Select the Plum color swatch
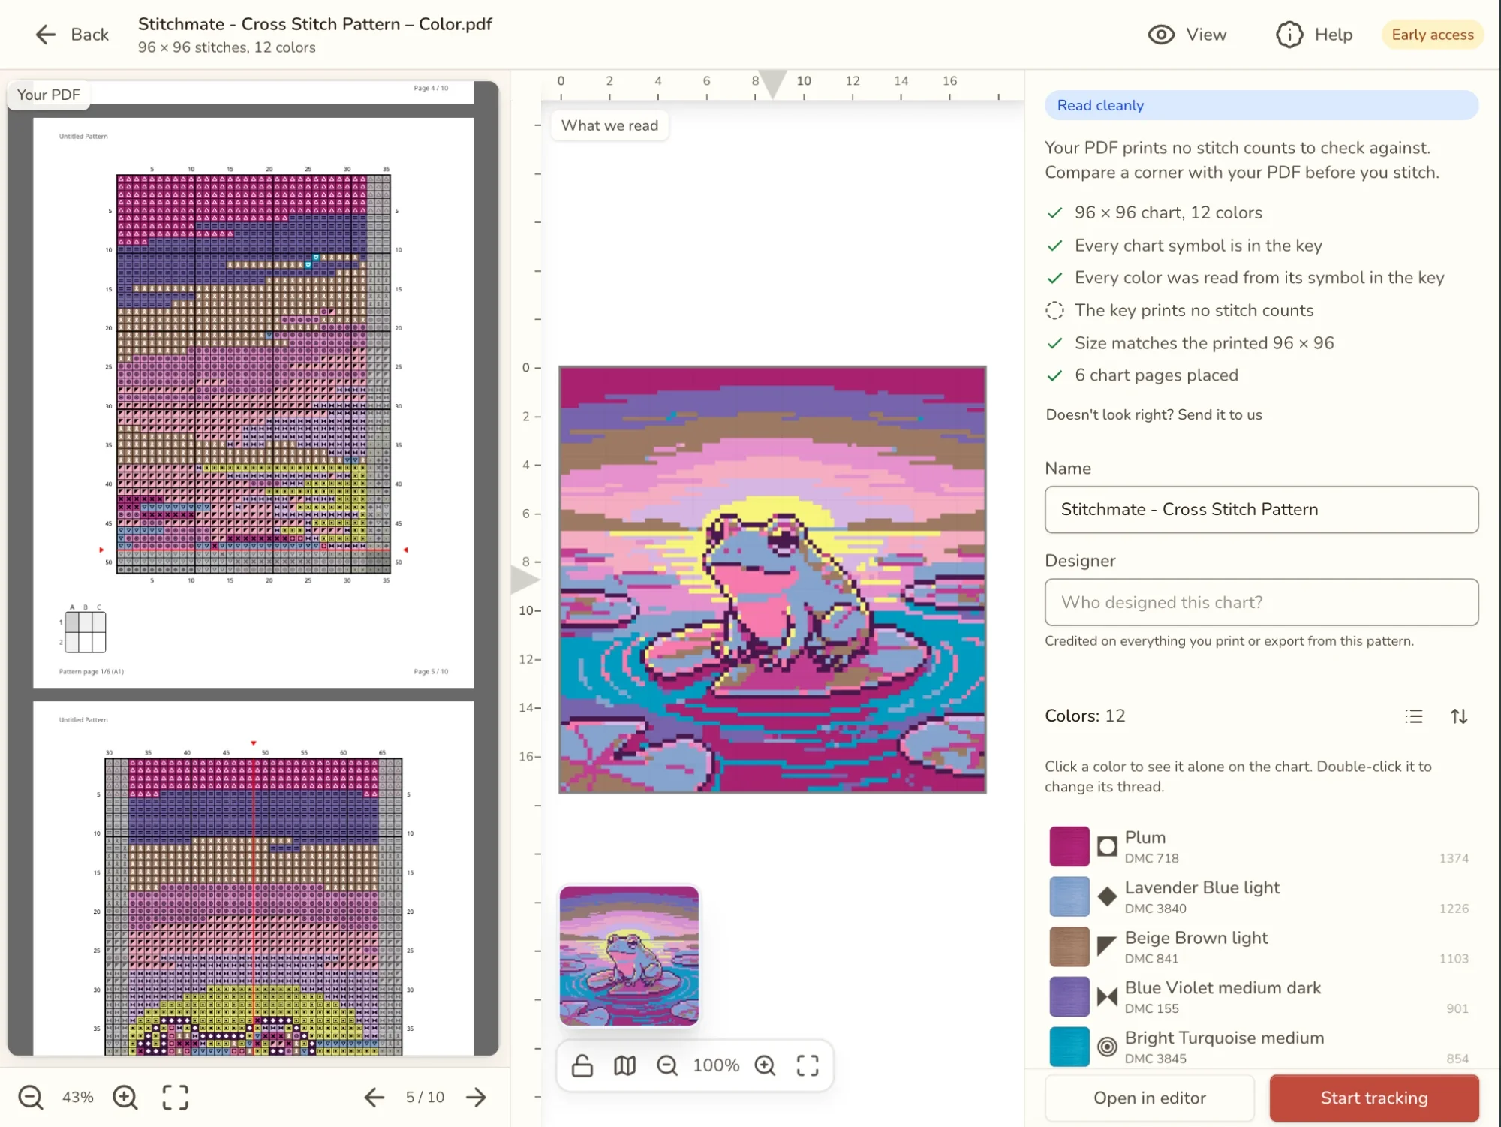The image size is (1501, 1127). 1069,846
